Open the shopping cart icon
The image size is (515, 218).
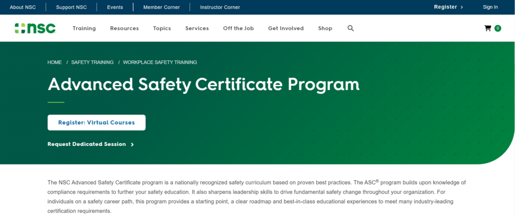point(488,28)
